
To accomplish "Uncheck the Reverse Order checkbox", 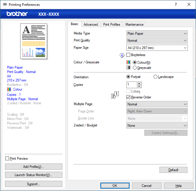I will pos(128,97).
